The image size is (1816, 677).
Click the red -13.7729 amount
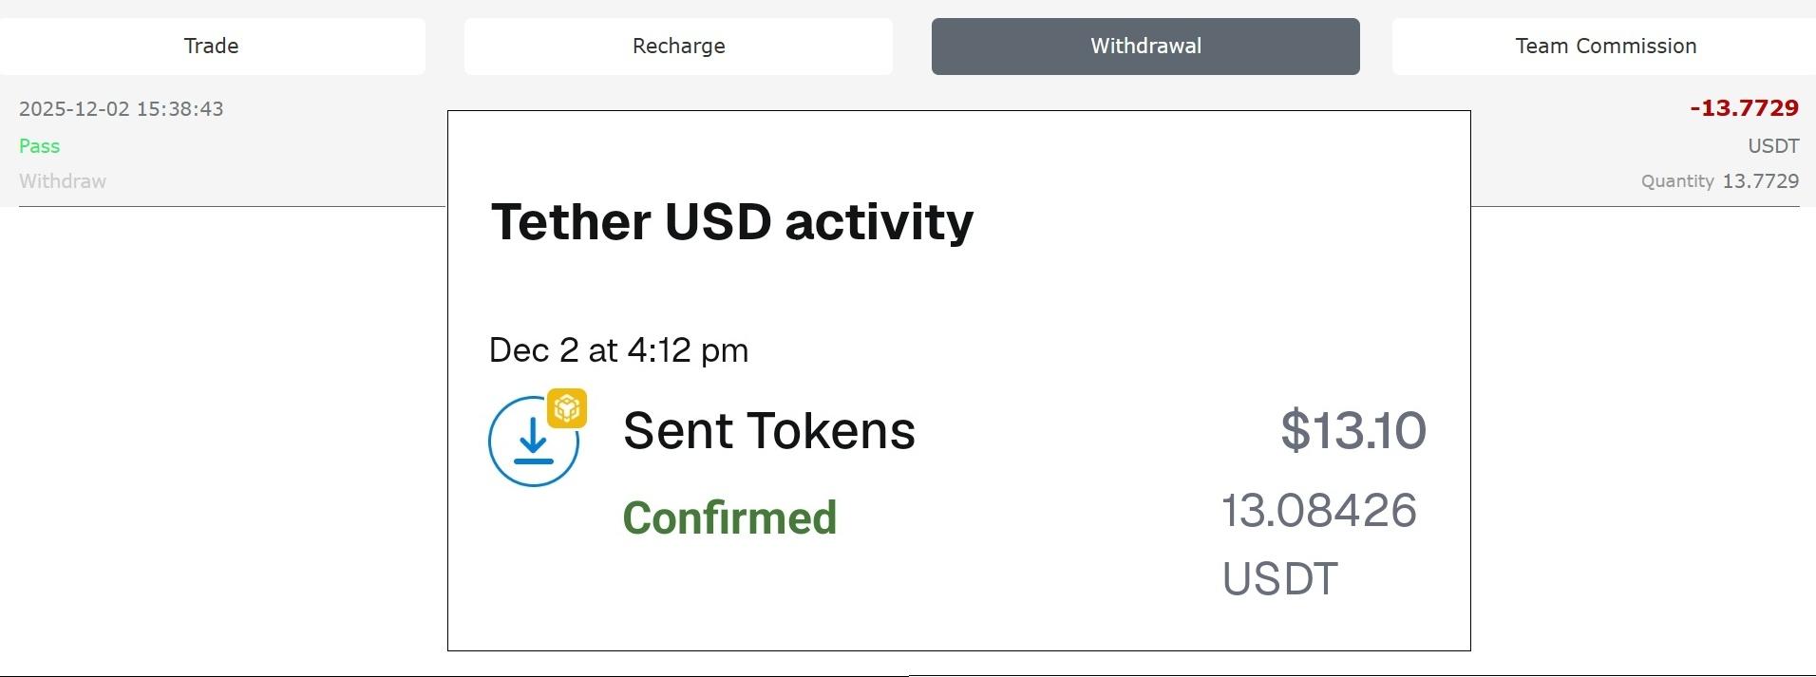(1744, 108)
